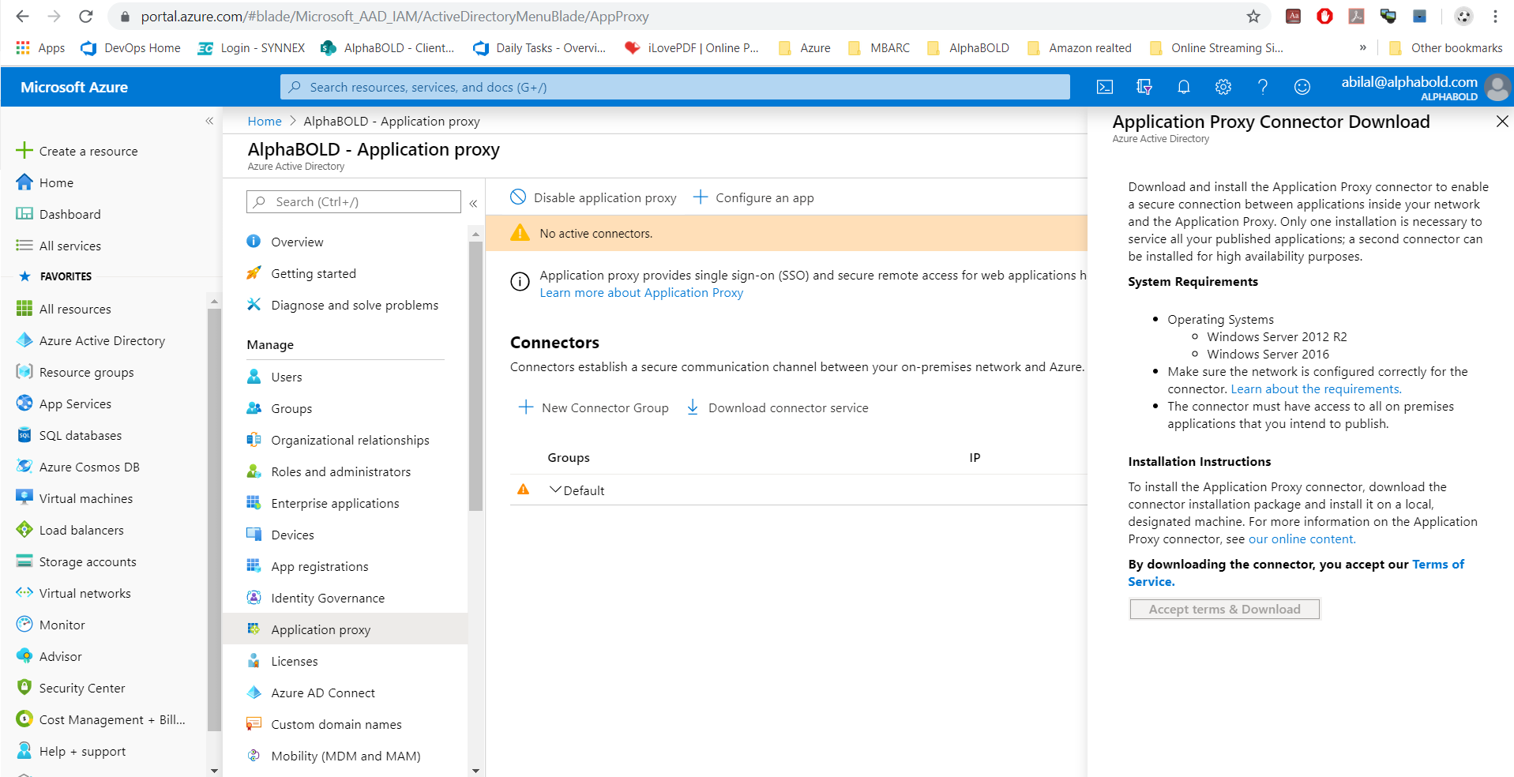Image resolution: width=1514 pixels, height=777 pixels.
Task: Open Custom domain names
Action: point(336,724)
